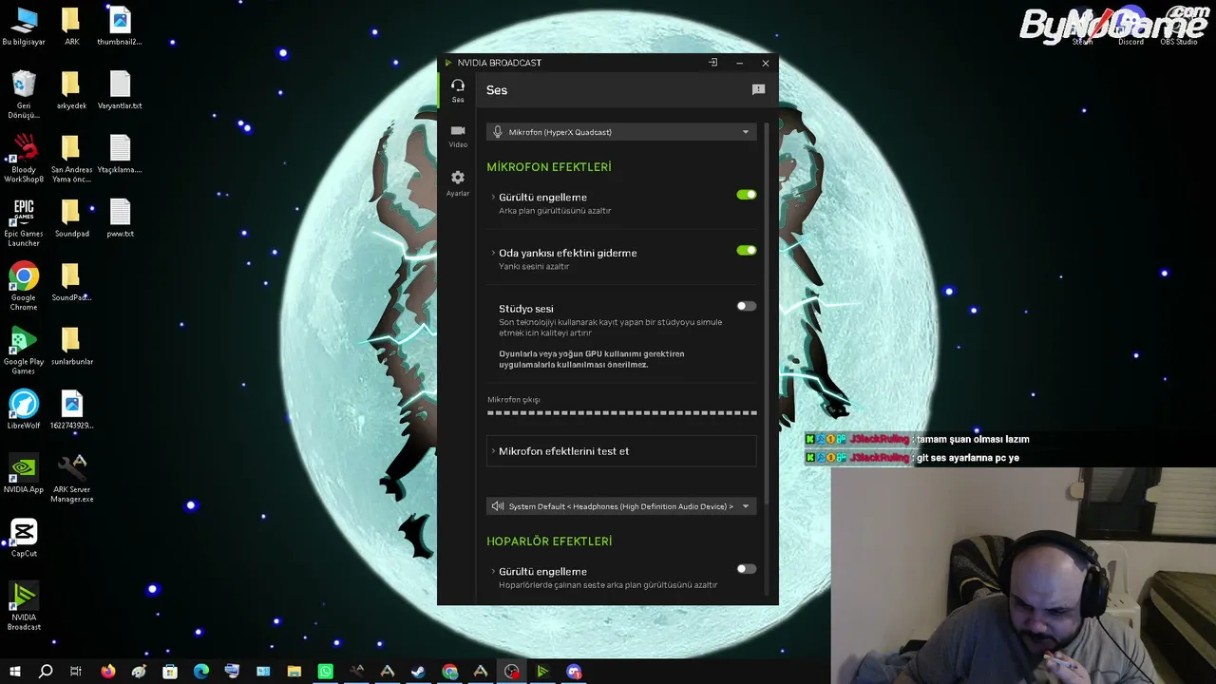Select the ARK folder on desktop
The image size is (1216, 684).
point(71,27)
